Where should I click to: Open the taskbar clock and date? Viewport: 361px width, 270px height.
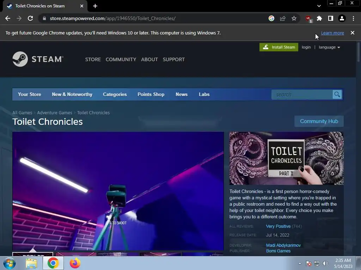(343, 263)
